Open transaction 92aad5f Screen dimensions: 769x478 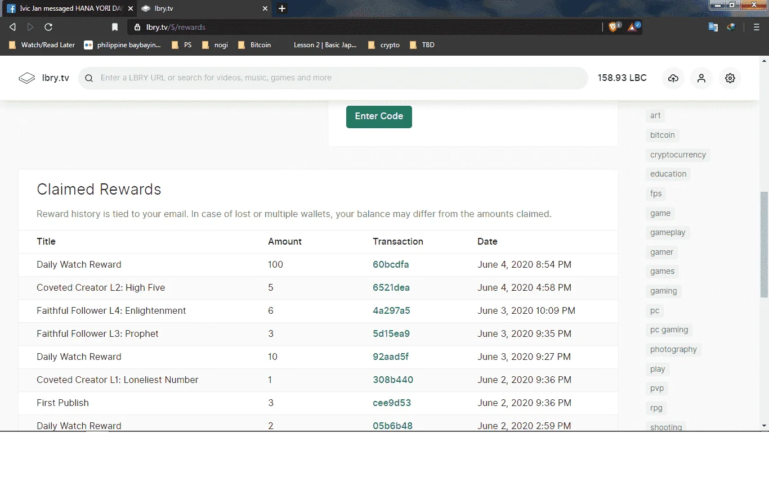[391, 357]
